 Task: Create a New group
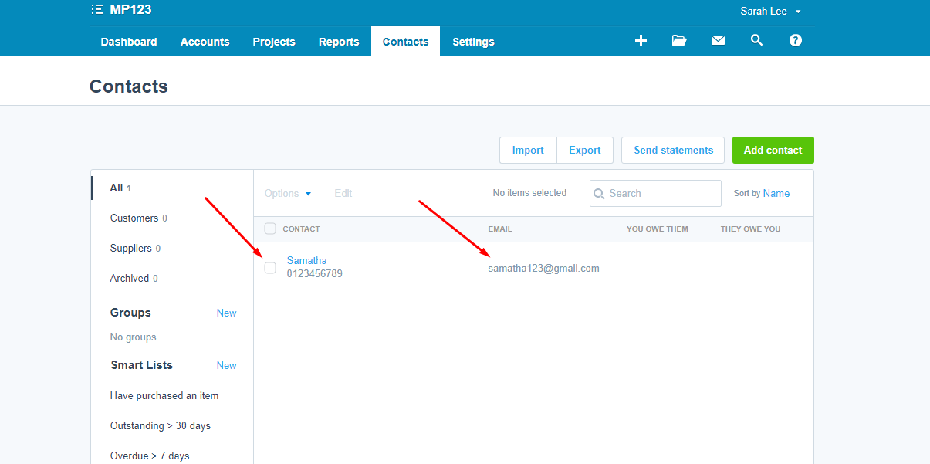[226, 313]
